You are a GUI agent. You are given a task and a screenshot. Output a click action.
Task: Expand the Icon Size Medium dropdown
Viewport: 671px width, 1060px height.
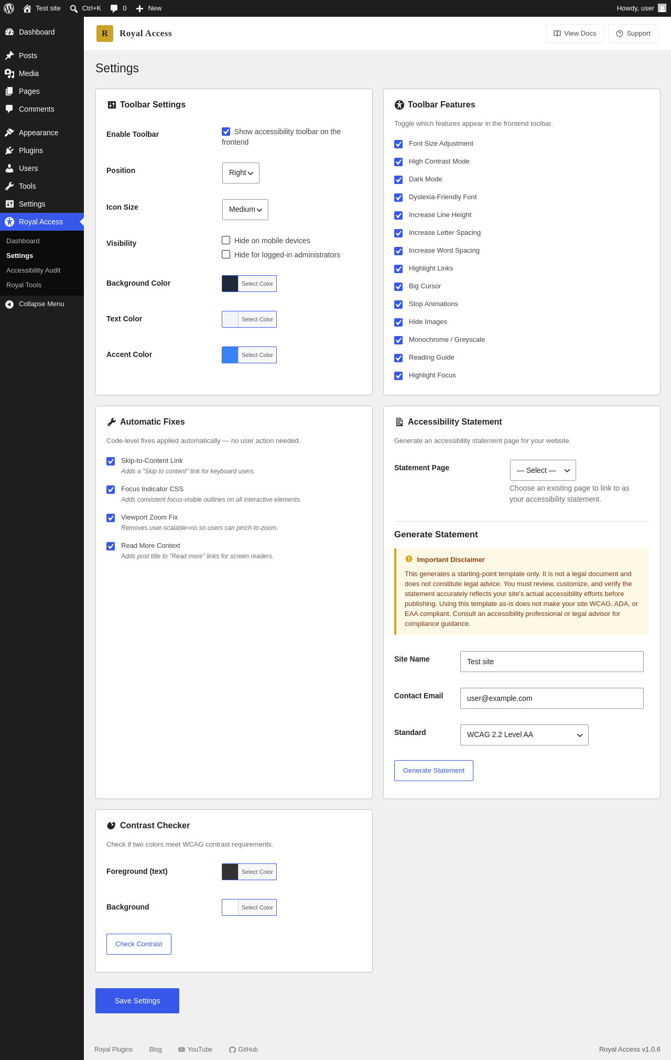[x=245, y=210]
